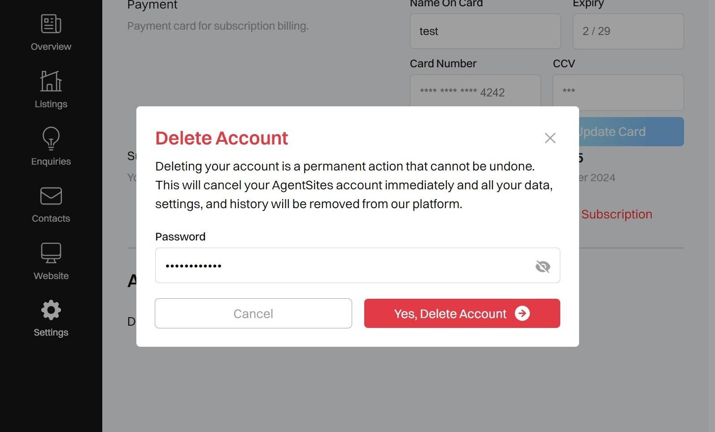Click the Expiry date field
The height and width of the screenshot is (432, 715).
click(628, 31)
